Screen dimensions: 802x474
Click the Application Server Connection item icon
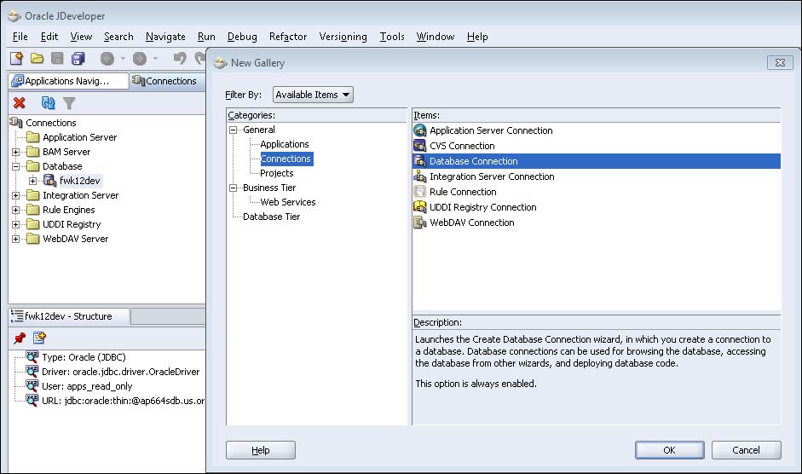(420, 130)
